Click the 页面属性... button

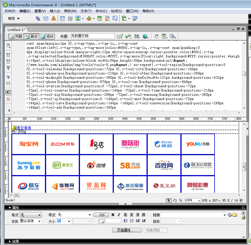click(x=127, y=230)
